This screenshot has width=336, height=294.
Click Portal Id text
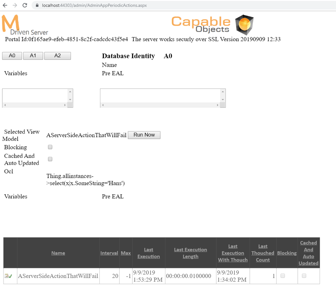[x=66, y=39]
